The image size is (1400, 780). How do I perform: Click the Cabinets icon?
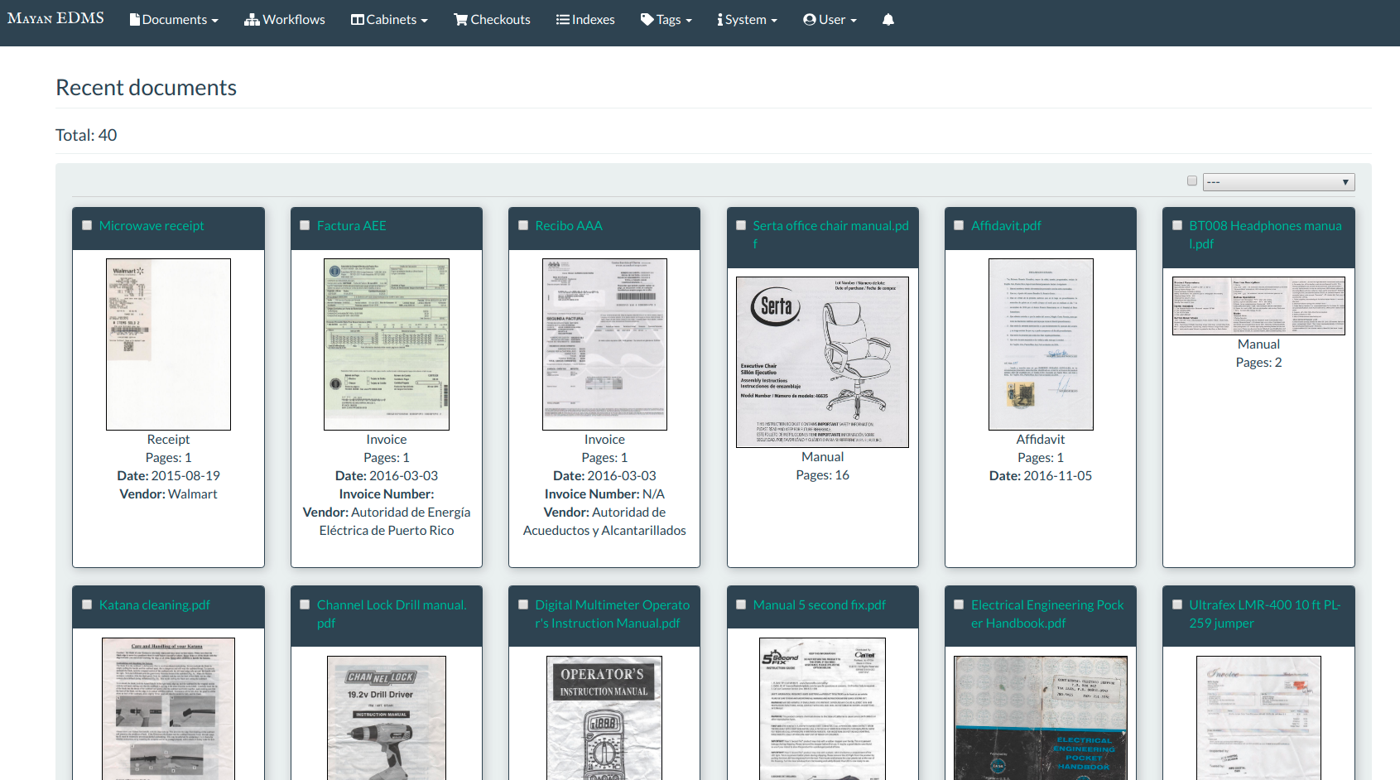pos(358,19)
